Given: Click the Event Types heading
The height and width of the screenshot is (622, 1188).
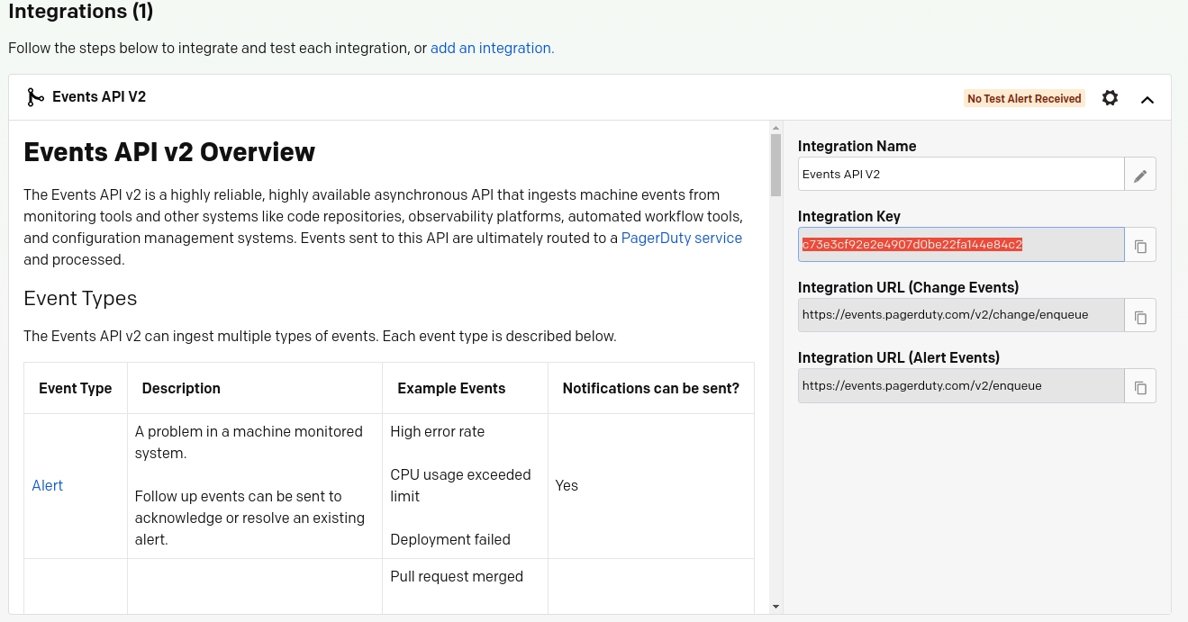Looking at the screenshot, I should (x=80, y=299).
